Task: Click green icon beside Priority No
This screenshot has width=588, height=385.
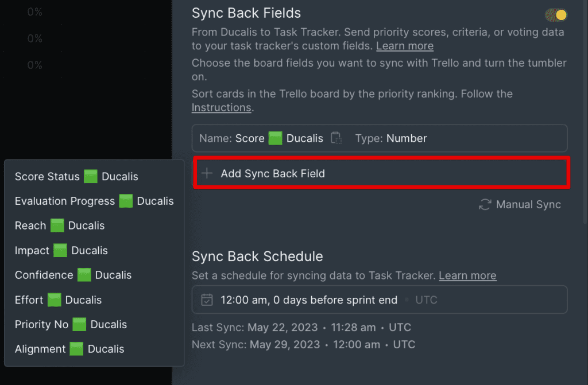Action: [79, 324]
